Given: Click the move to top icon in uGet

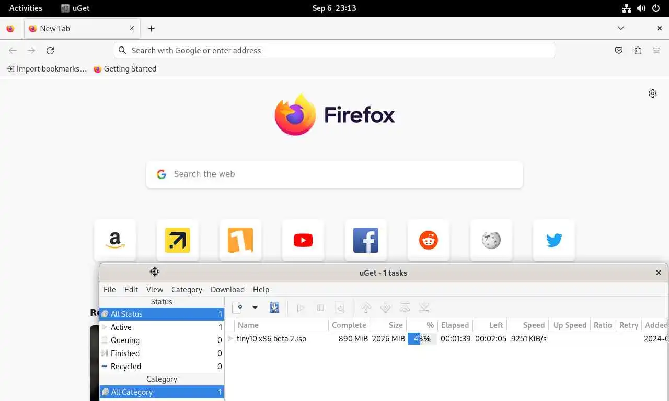Looking at the screenshot, I should point(405,308).
